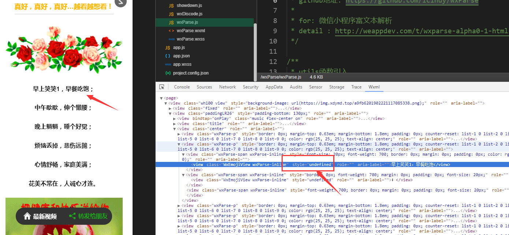Click the home icon in 最新视频 button
This screenshot has width=509, height=235.
(27, 216)
